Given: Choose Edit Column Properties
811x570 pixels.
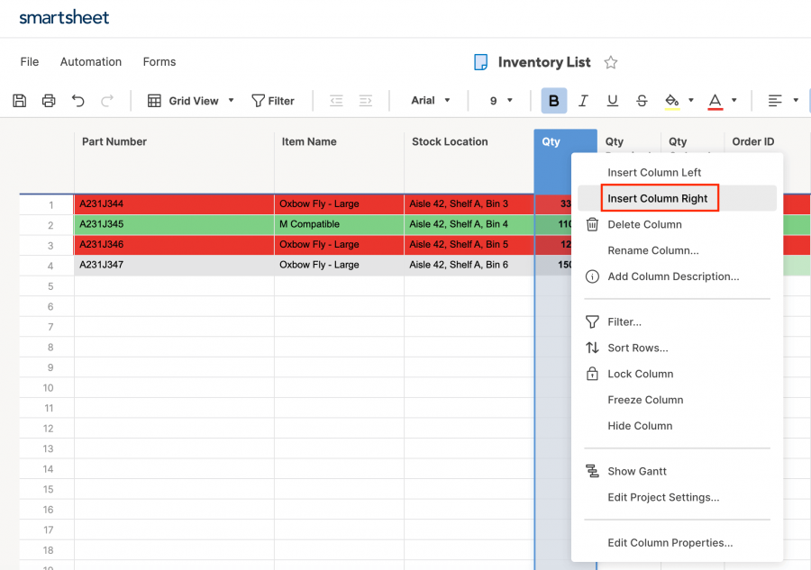Looking at the screenshot, I should 670,542.
